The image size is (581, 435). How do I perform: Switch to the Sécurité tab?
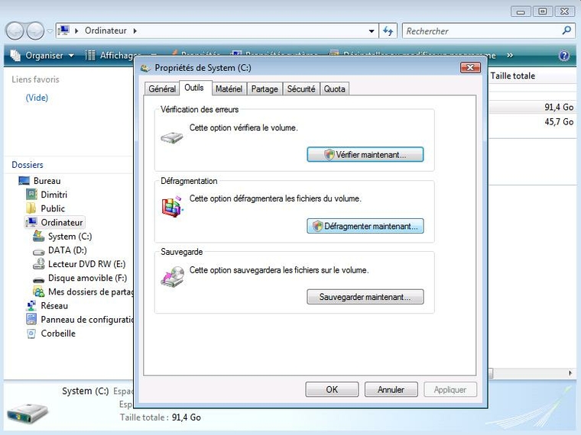[301, 89]
